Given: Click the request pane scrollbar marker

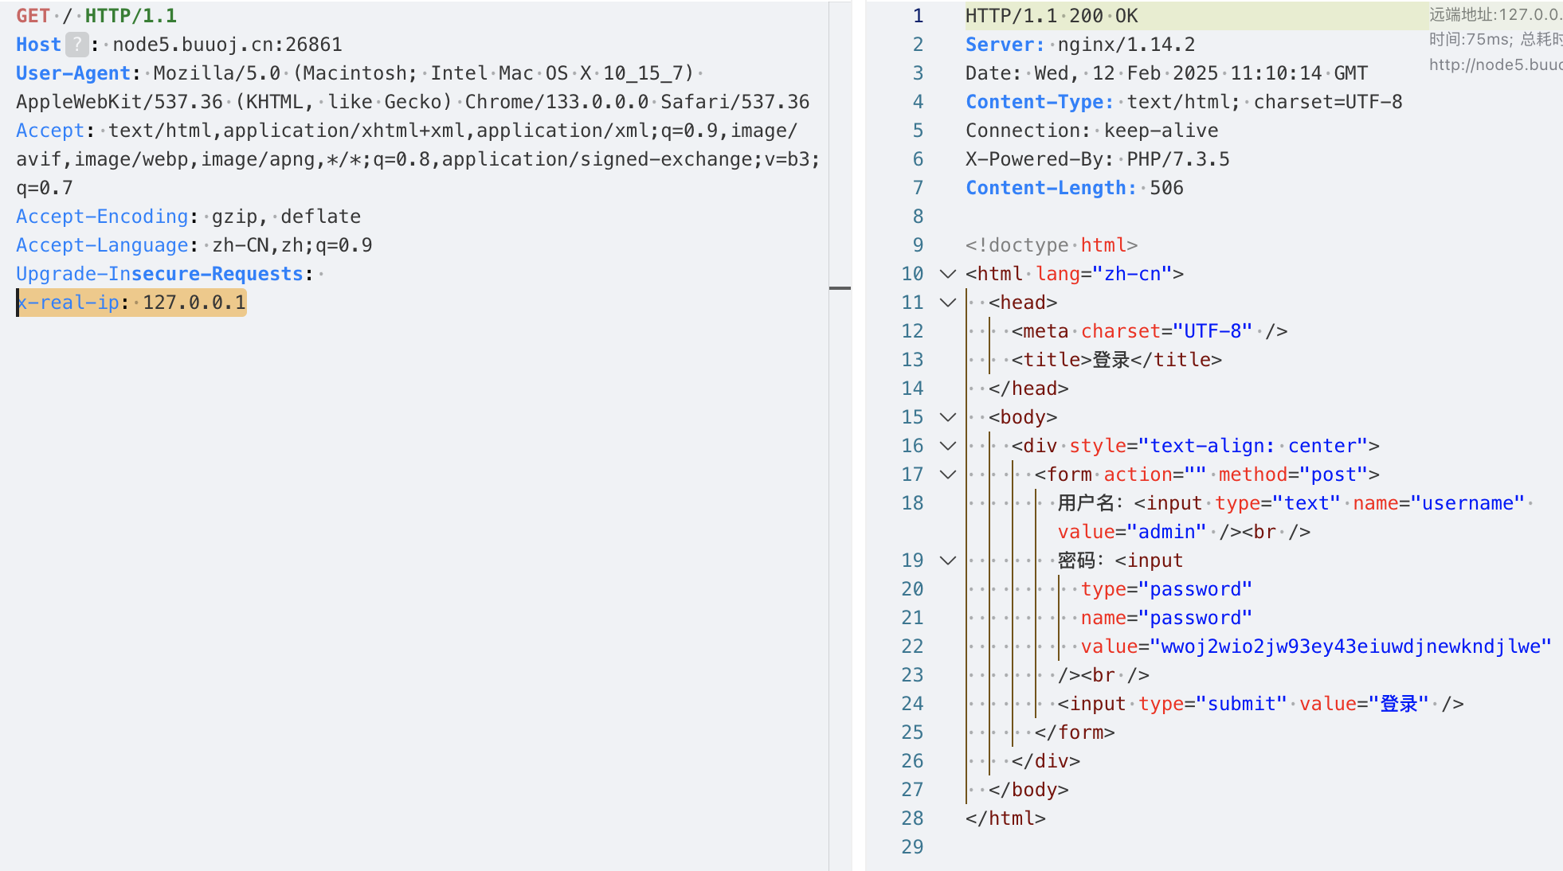Looking at the screenshot, I should click(x=840, y=288).
